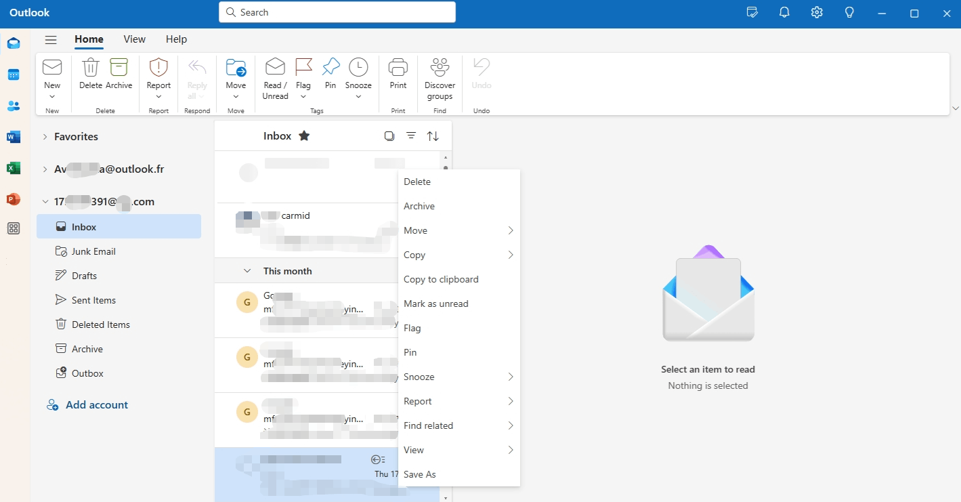
Task: Click the Search input field
Action: pyautogui.click(x=337, y=12)
